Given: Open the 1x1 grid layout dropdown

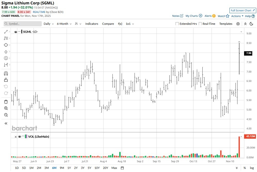Looking at the screenshot, I should [x=130, y=24].
